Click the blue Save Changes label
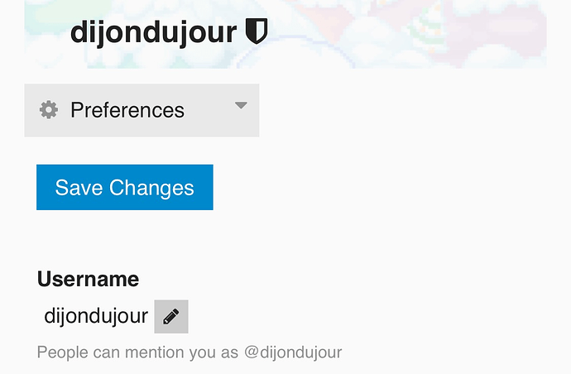 124,187
